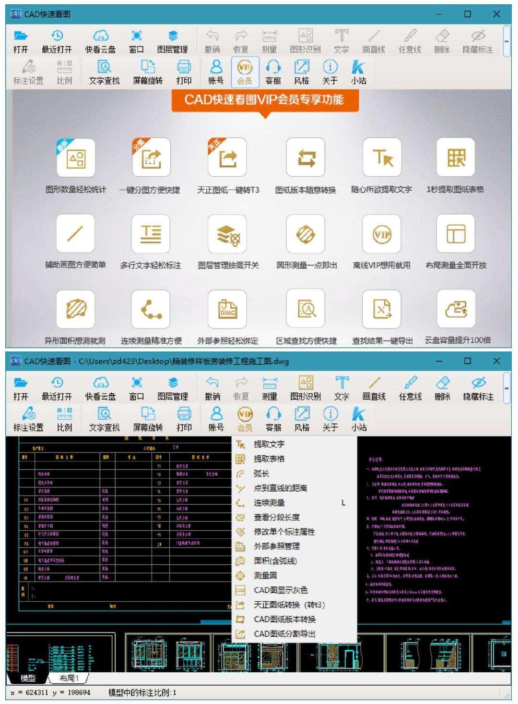Open 离线VIP想用就用 feature
Screen dimensions: 518x704
[382, 233]
